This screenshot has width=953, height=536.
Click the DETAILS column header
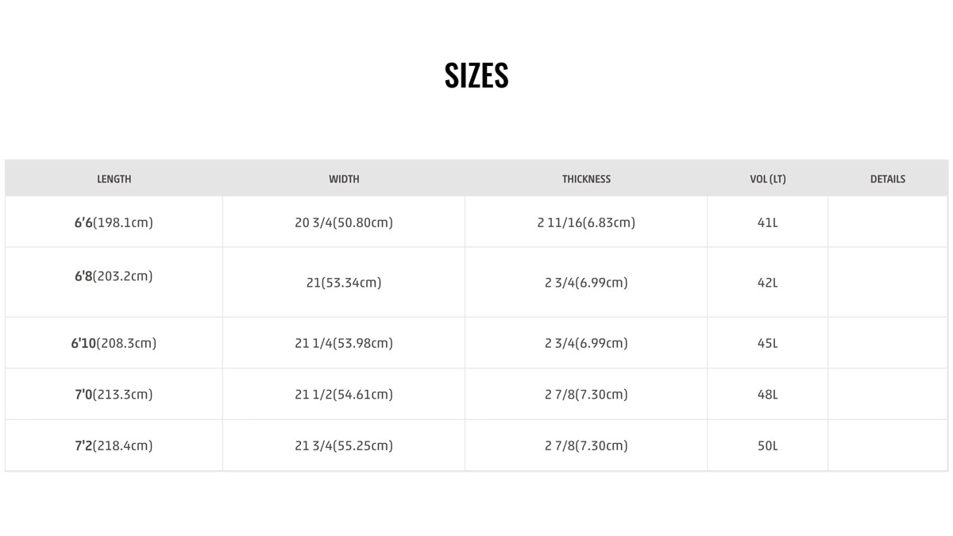tap(887, 179)
